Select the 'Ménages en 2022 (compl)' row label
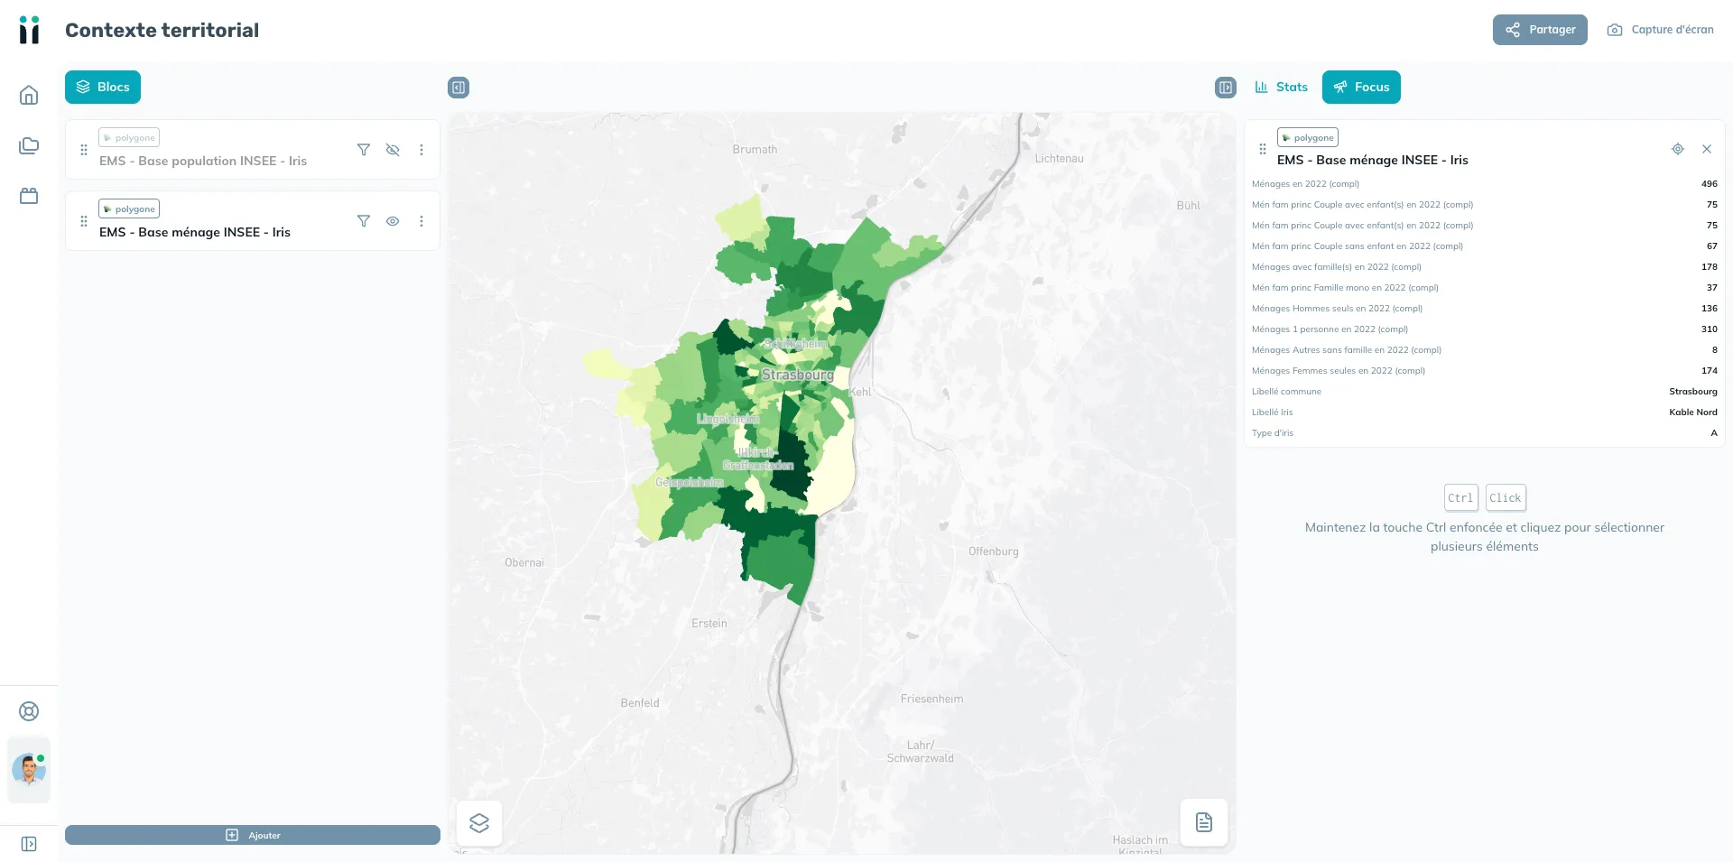 (x=1305, y=184)
